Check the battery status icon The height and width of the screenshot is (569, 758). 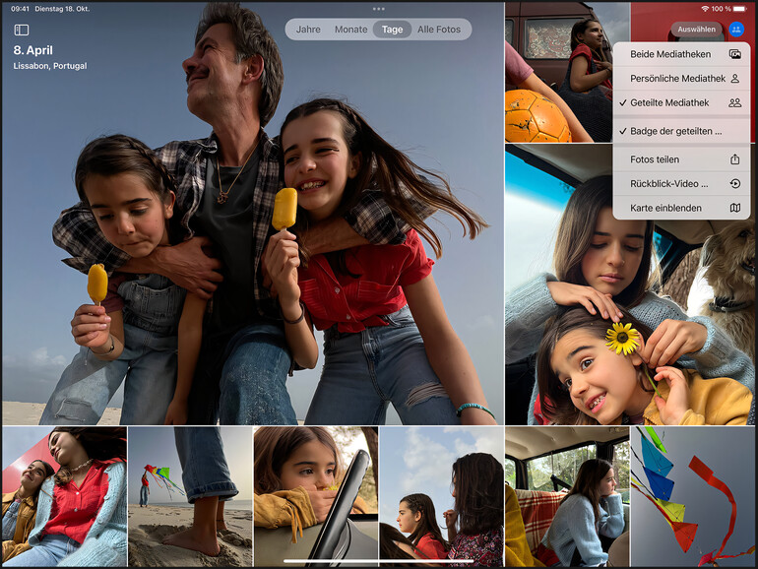click(x=740, y=9)
